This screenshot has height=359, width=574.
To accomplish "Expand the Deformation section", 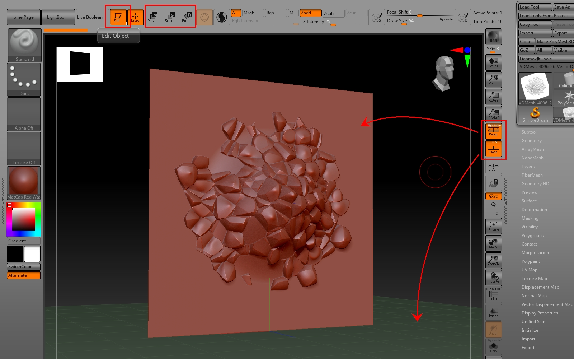I will click(534, 210).
